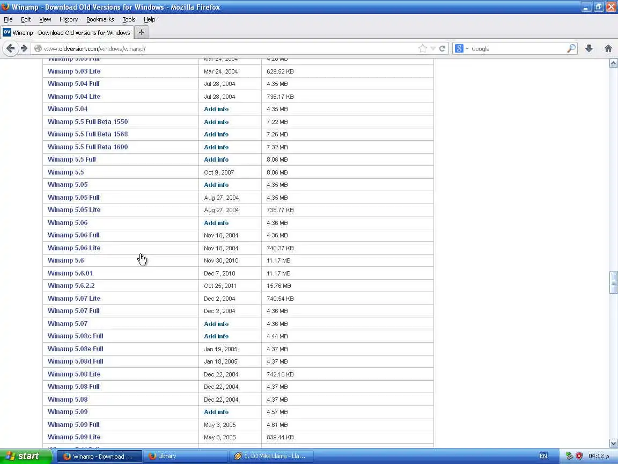This screenshot has width=618, height=464.
Task: Open the Winamp 5.6.2.2 link
Action: [71, 286]
